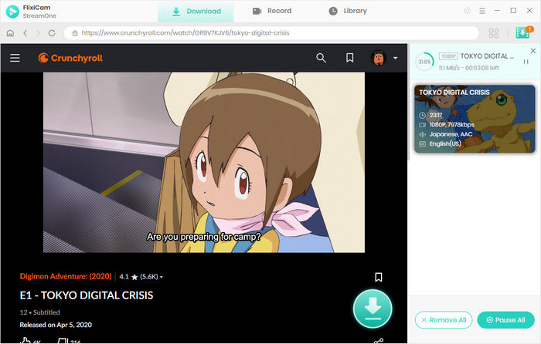Open the download queue icon with badge
Viewport: 541px width, 344px height.
tap(523, 33)
